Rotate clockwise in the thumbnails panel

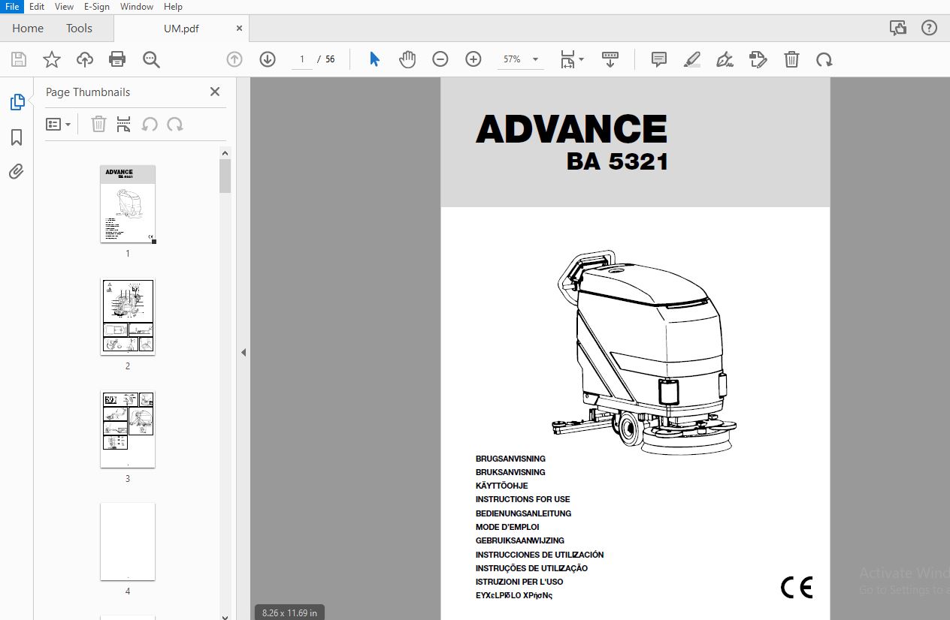175,124
